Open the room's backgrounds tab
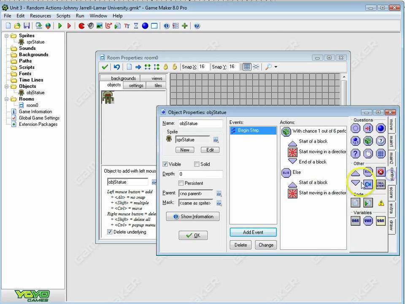The height and width of the screenshot is (304, 405). click(x=120, y=78)
